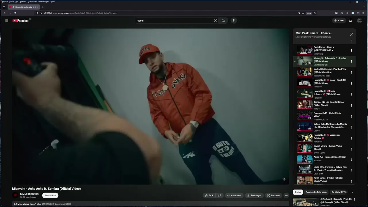
Task: Play Kevin Gates F*k Em item
Action: pyautogui.click(x=304, y=180)
